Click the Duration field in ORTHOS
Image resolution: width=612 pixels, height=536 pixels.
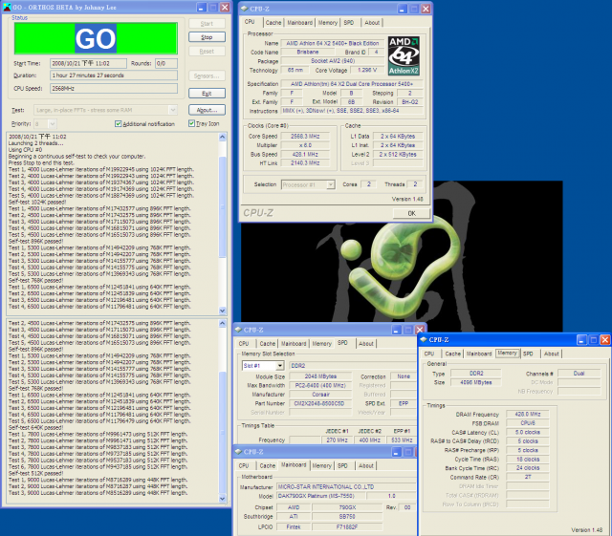click(x=114, y=75)
